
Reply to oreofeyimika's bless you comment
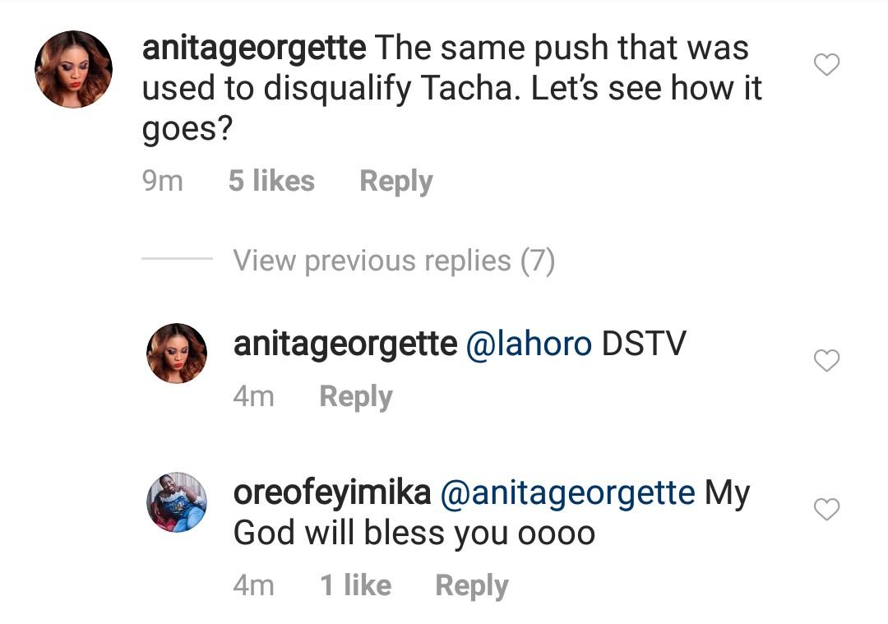pyautogui.click(x=471, y=585)
